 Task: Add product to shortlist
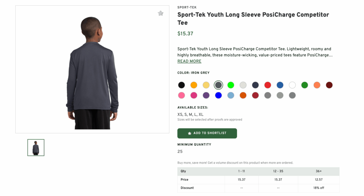(207, 133)
